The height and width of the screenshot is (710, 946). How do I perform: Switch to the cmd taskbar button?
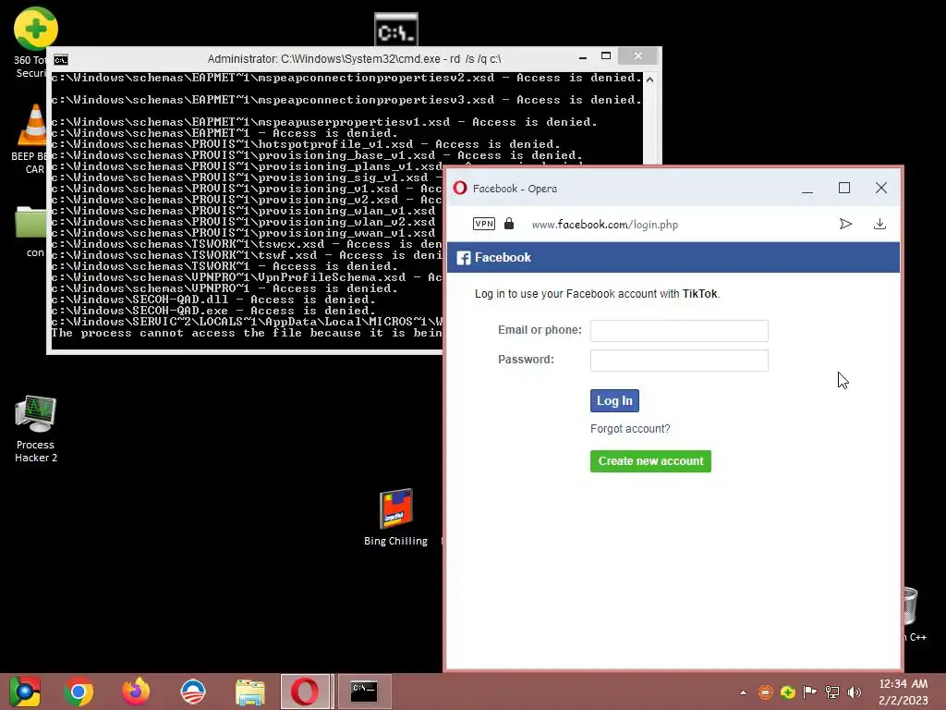pyautogui.click(x=364, y=692)
